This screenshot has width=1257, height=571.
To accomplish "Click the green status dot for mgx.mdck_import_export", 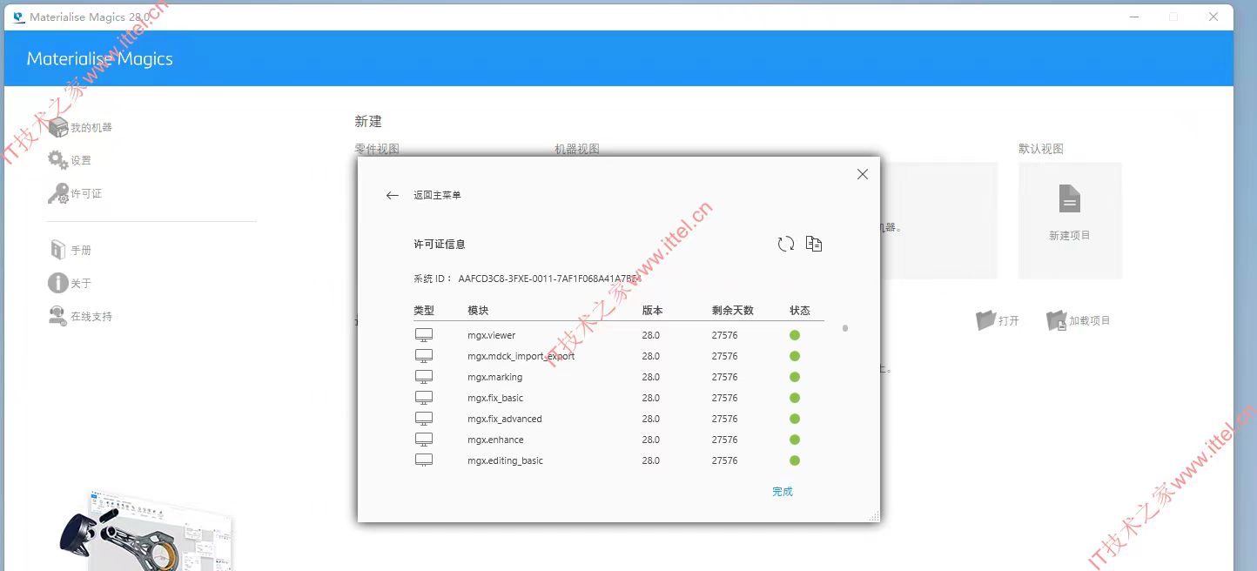I will (x=795, y=356).
